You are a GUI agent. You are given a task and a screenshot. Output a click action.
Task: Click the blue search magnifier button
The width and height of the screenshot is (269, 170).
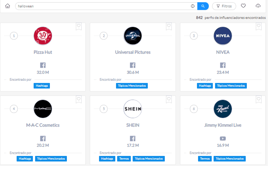[x=203, y=6]
